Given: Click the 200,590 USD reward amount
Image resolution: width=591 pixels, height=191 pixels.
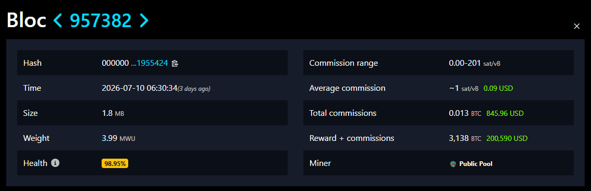Looking at the screenshot, I should coord(507,138).
